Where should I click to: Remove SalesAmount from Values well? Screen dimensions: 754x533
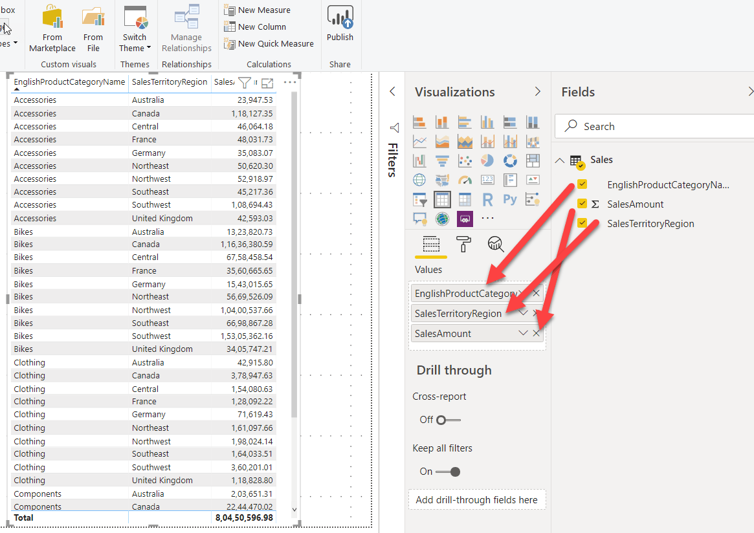point(536,333)
